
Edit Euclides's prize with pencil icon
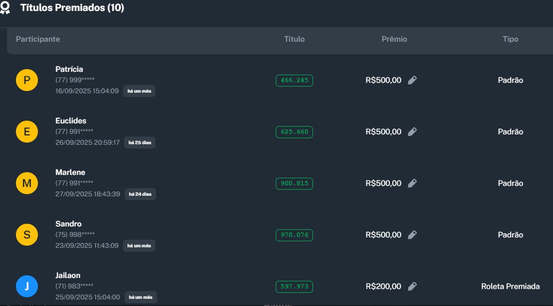pyautogui.click(x=412, y=132)
